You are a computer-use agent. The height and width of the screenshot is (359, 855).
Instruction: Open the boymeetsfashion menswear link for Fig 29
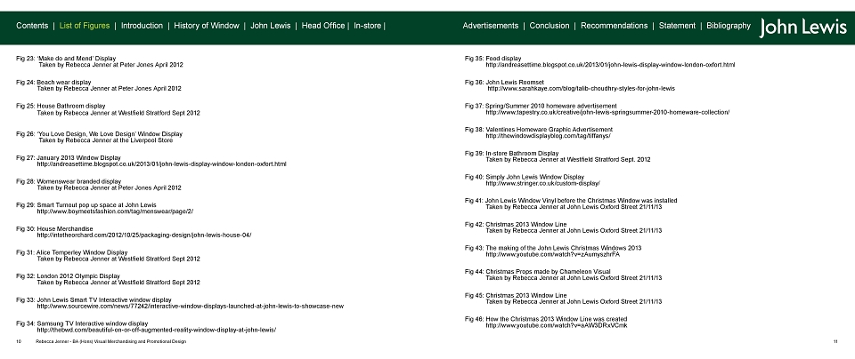pos(115,211)
